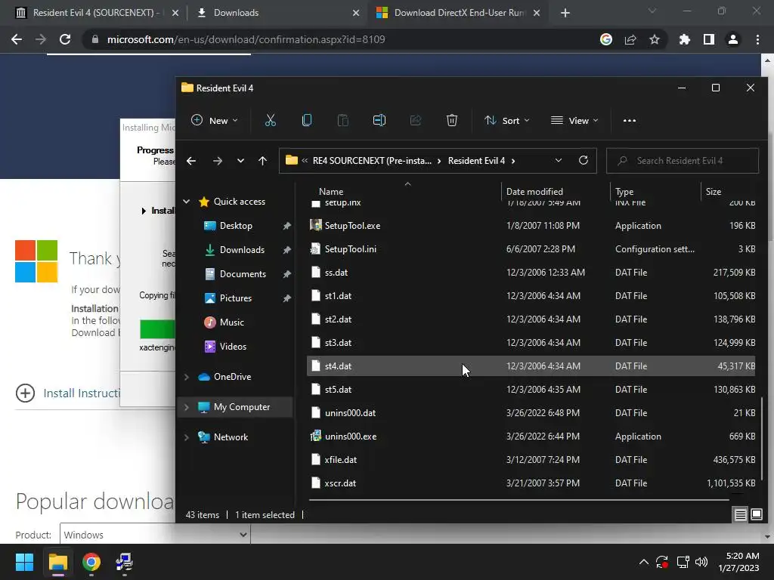Viewport: 774px width, 580px height.
Task: Open the Product Windows dropdown on webpage
Action: pyautogui.click(x=155, y=535)
